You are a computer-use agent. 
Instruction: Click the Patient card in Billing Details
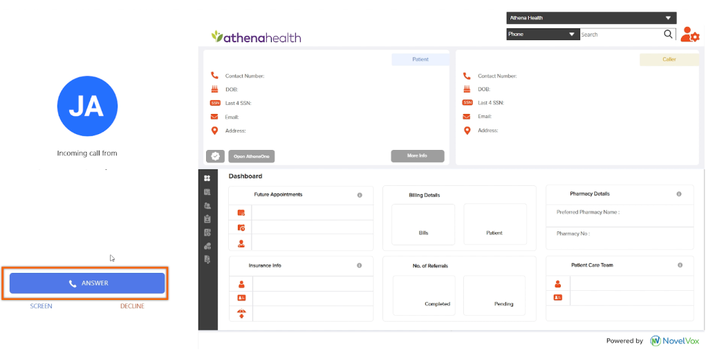495,225
